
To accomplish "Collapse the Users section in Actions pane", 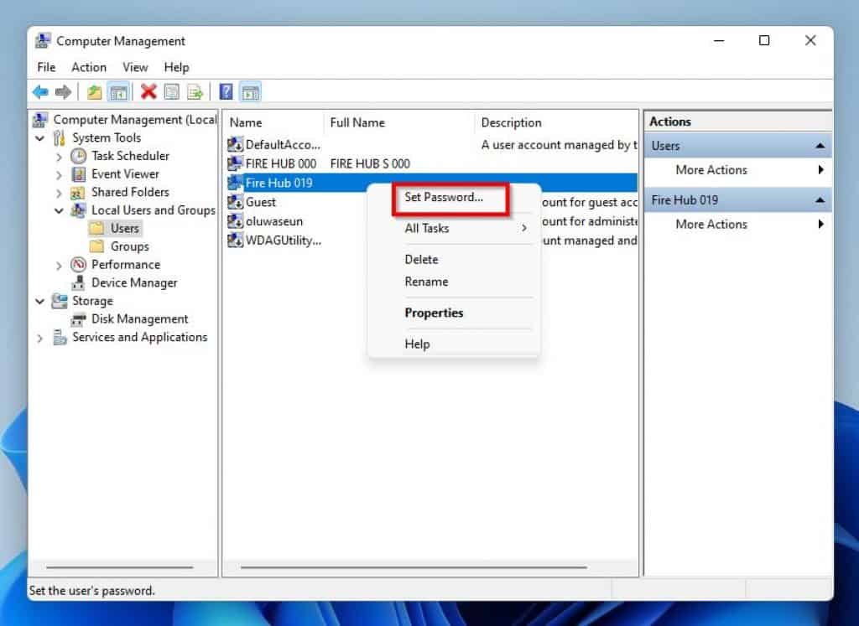I will coord(820,146).
